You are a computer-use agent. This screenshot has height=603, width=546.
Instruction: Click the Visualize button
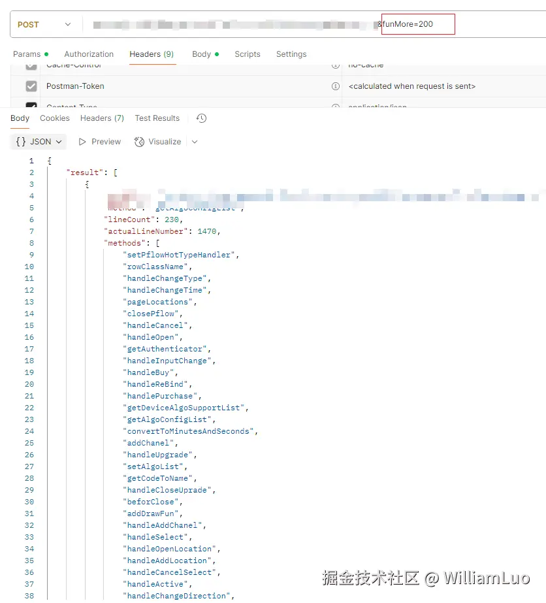[x=157, y=142]
